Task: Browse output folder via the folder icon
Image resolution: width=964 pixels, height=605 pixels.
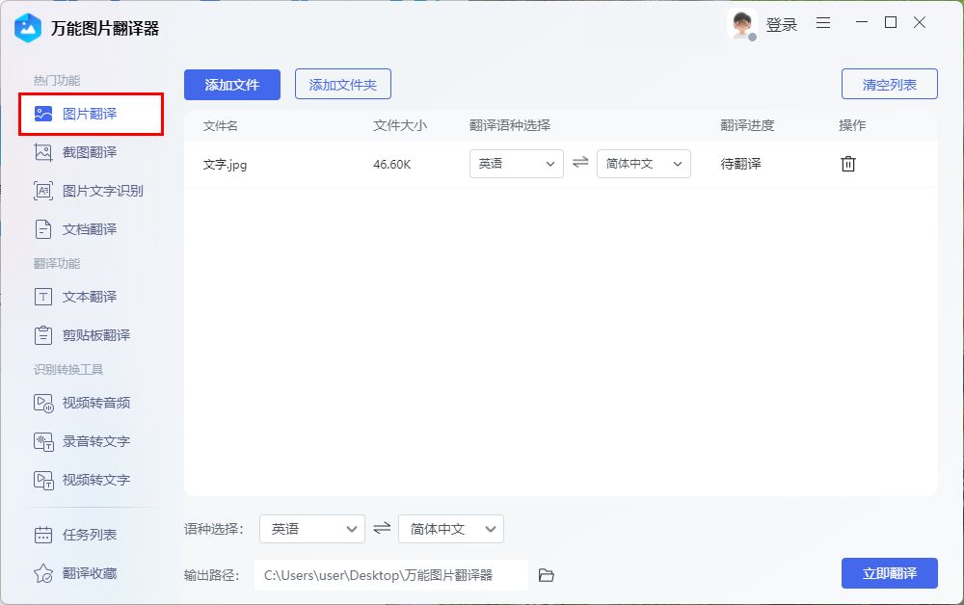Action: click(546, 574)
